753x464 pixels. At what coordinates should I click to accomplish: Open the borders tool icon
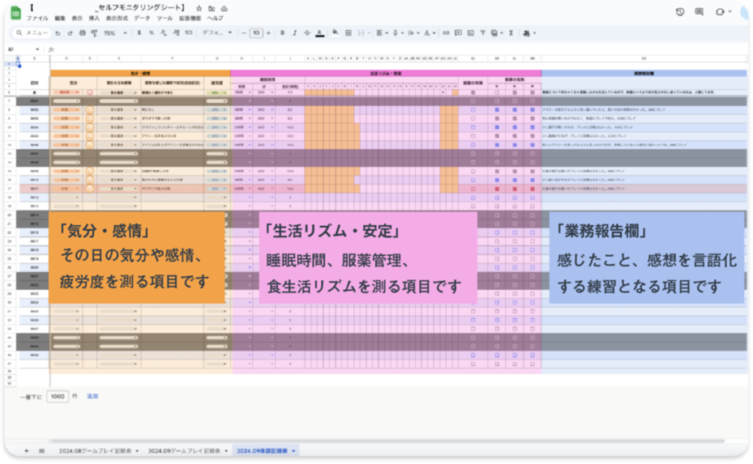(x=347, y=33)
